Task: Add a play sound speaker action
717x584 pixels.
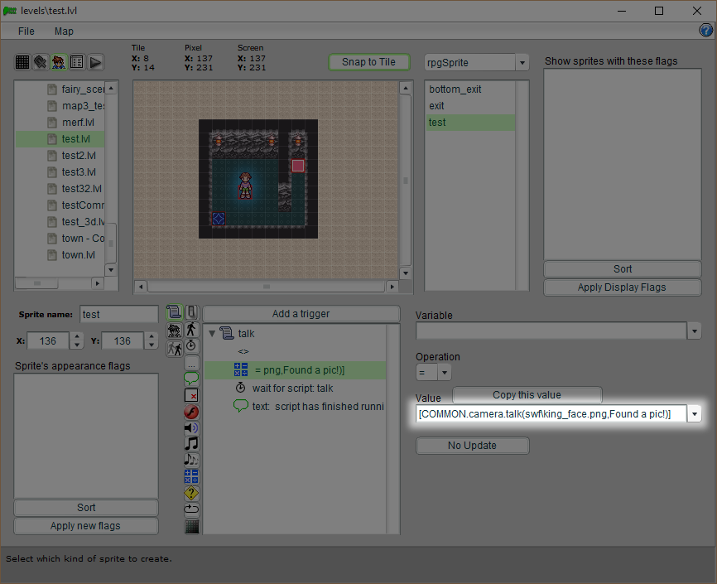Action: 192,427
